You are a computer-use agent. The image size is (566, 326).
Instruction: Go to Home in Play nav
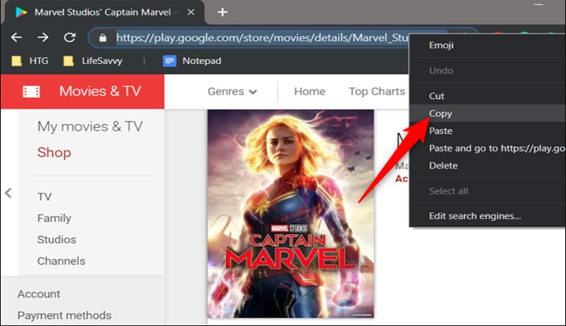pos(309,92)
